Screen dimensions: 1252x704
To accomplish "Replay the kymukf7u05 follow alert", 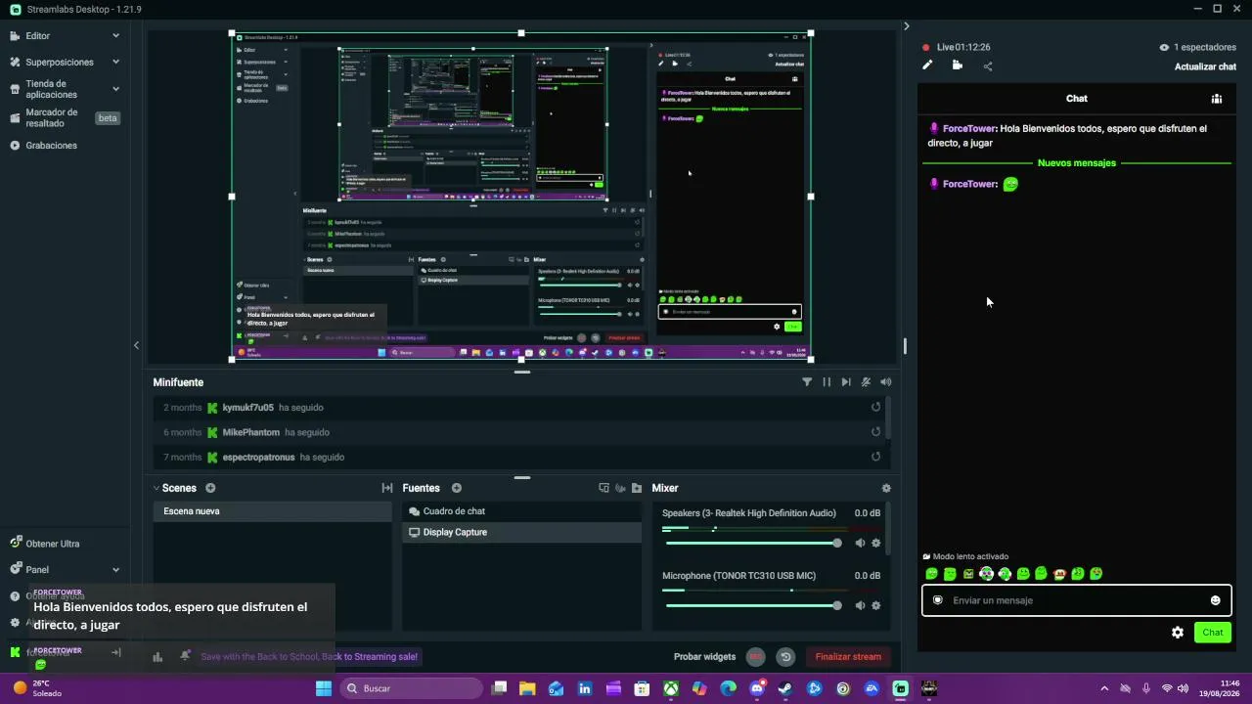I will pyautogui.click(x=875, y=408).
